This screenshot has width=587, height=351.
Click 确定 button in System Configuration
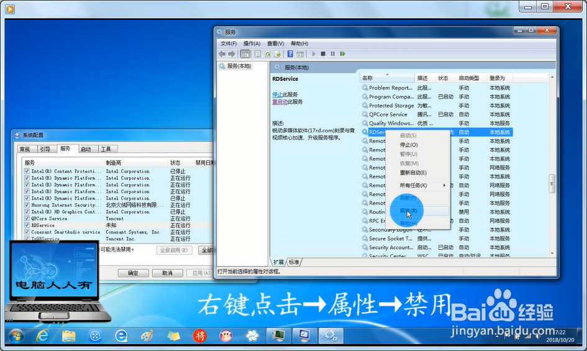point(133,273)
